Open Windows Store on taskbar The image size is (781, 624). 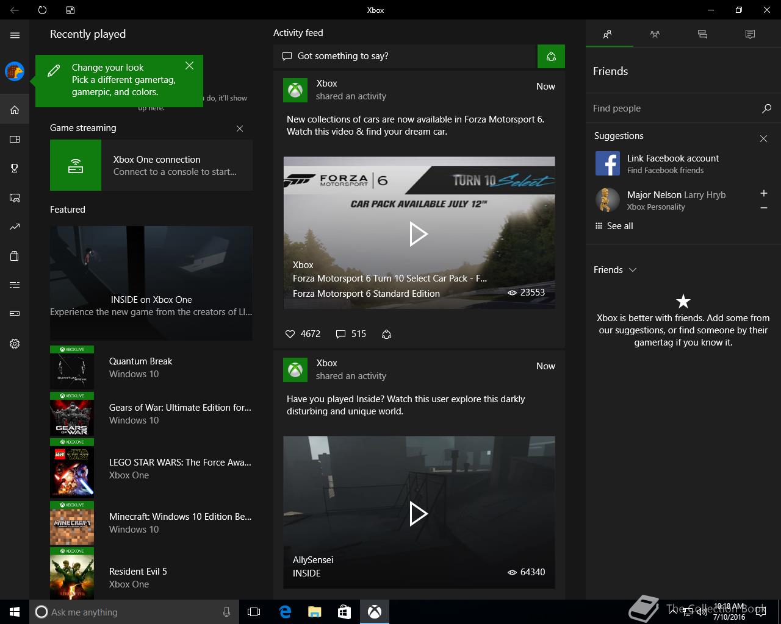coord(344,612)
